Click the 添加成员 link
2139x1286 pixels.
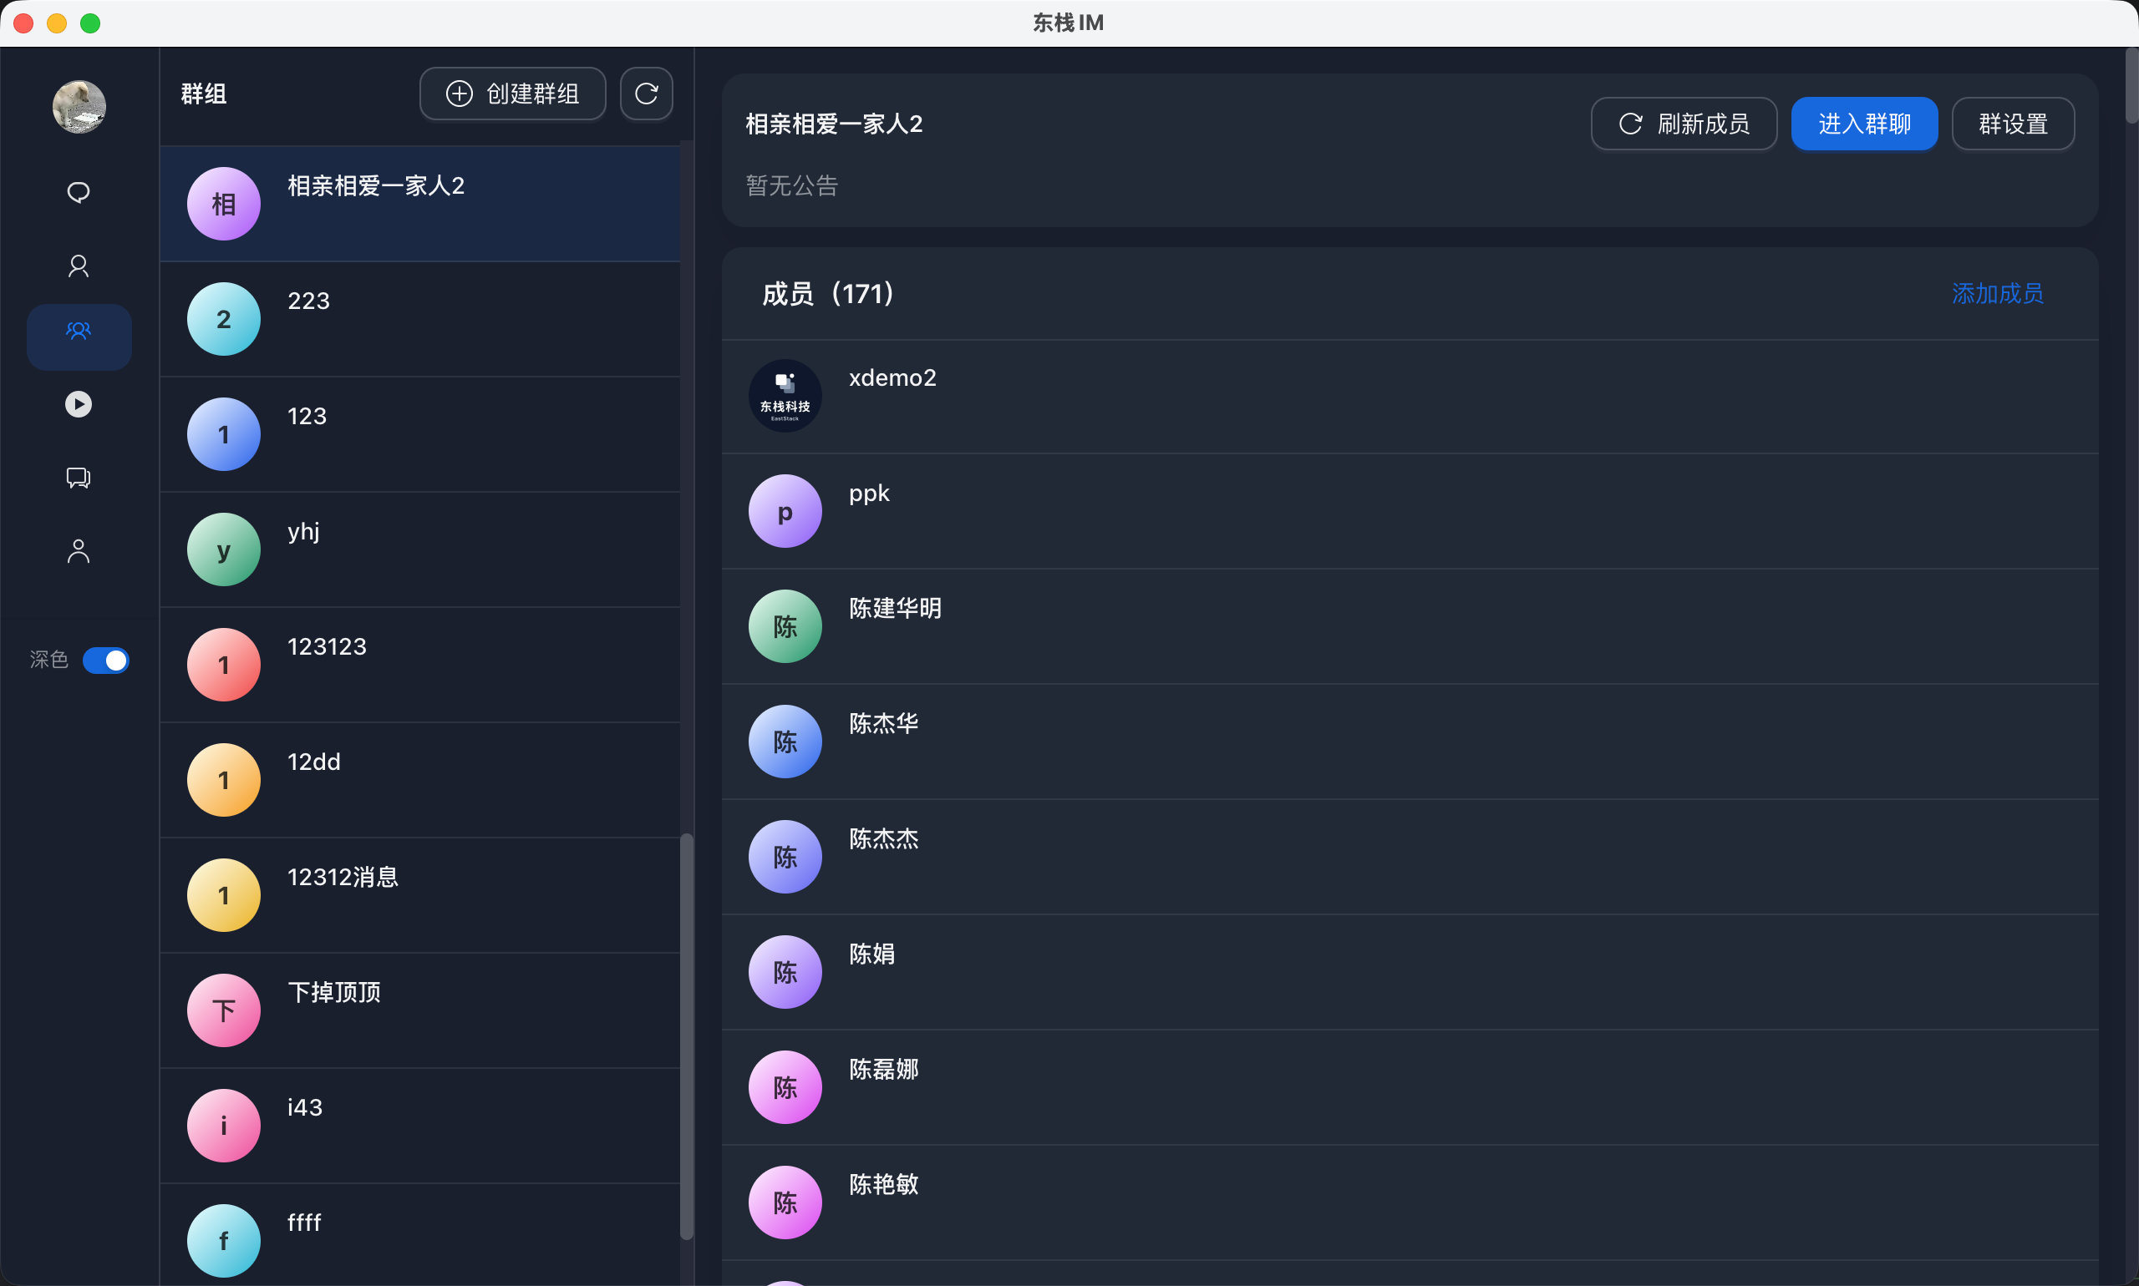tap(1997, 294)
